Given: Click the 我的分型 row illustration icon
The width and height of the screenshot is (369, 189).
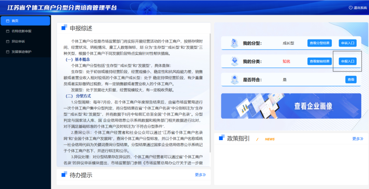Looking at the screenshot, I should [235, 43].
